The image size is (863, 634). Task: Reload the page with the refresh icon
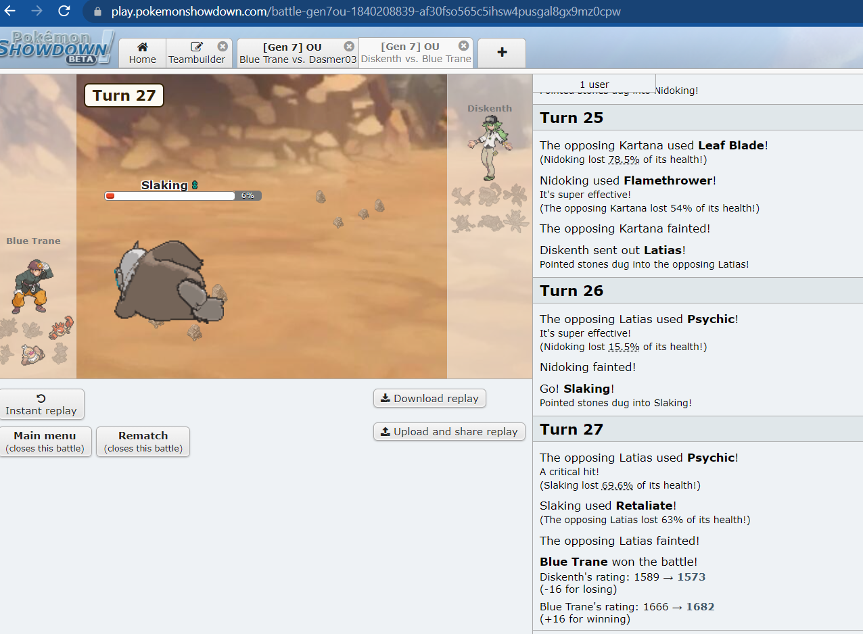coord(64,11)
